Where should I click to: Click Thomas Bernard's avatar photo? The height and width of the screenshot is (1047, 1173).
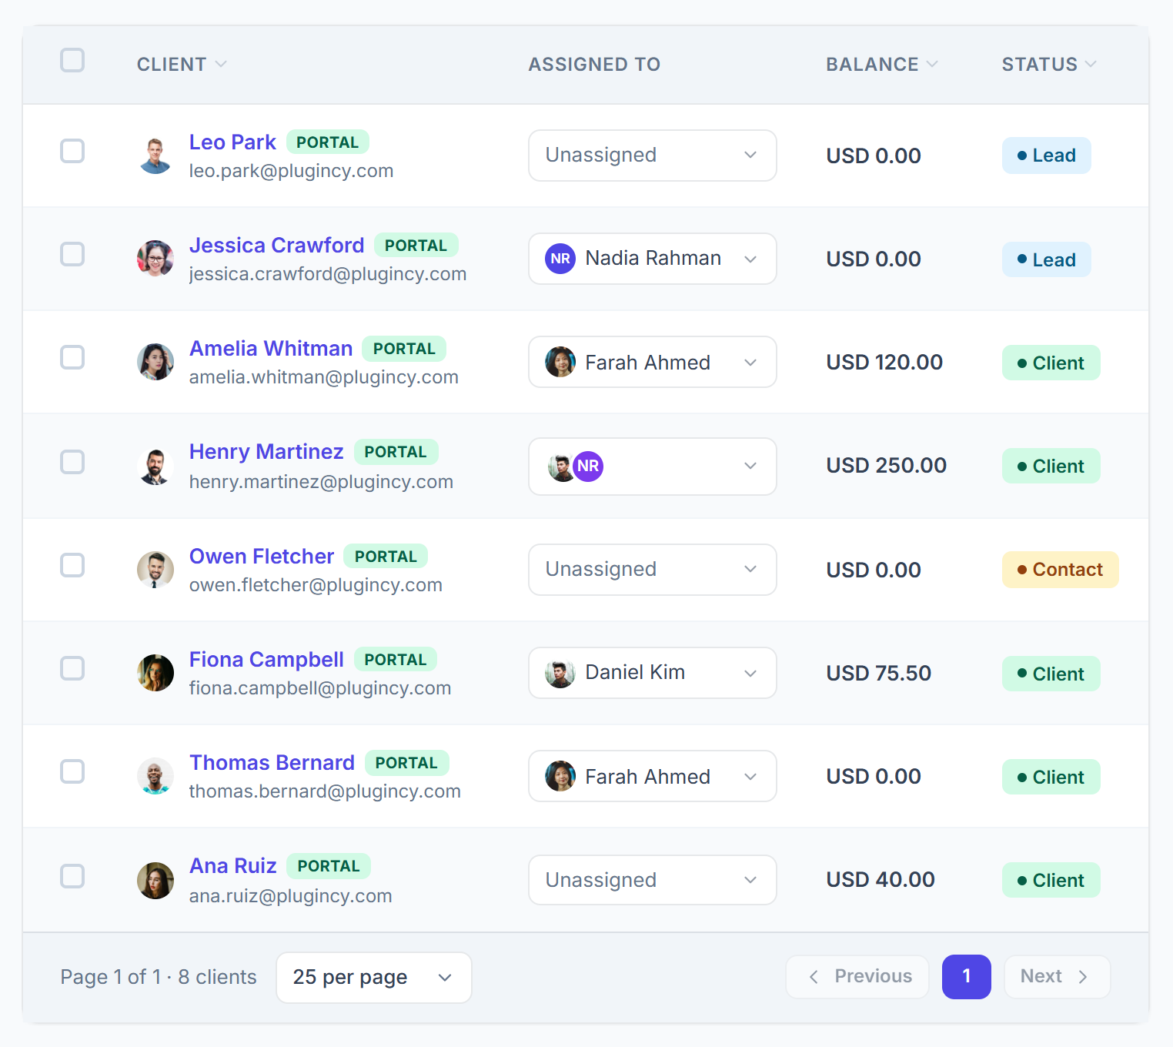[155, 776]
